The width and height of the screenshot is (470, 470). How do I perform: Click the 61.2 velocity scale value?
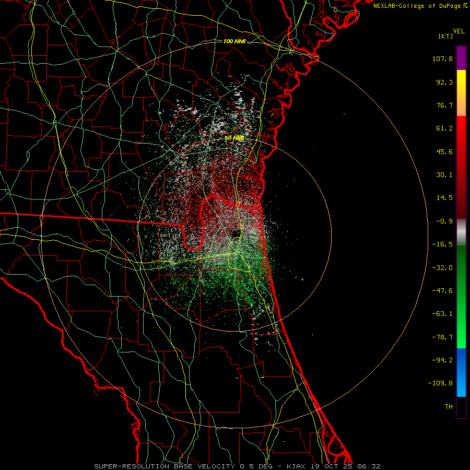444,128
